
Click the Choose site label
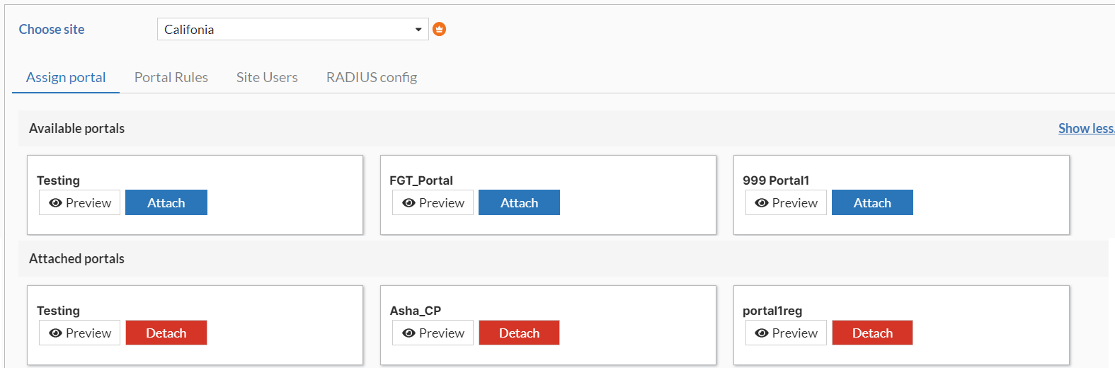[52, 29]
